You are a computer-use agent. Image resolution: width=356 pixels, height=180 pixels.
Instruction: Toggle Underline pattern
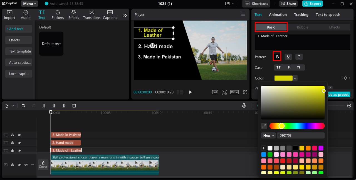pyautogui.click(x=288, y=57)
